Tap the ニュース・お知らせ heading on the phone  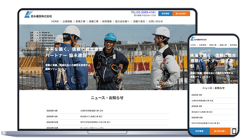pyautogui.click(x=213, y=88)
